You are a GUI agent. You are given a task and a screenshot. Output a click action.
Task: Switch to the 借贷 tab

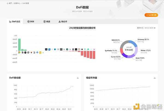pyautogui.click(x=47, y=22)
